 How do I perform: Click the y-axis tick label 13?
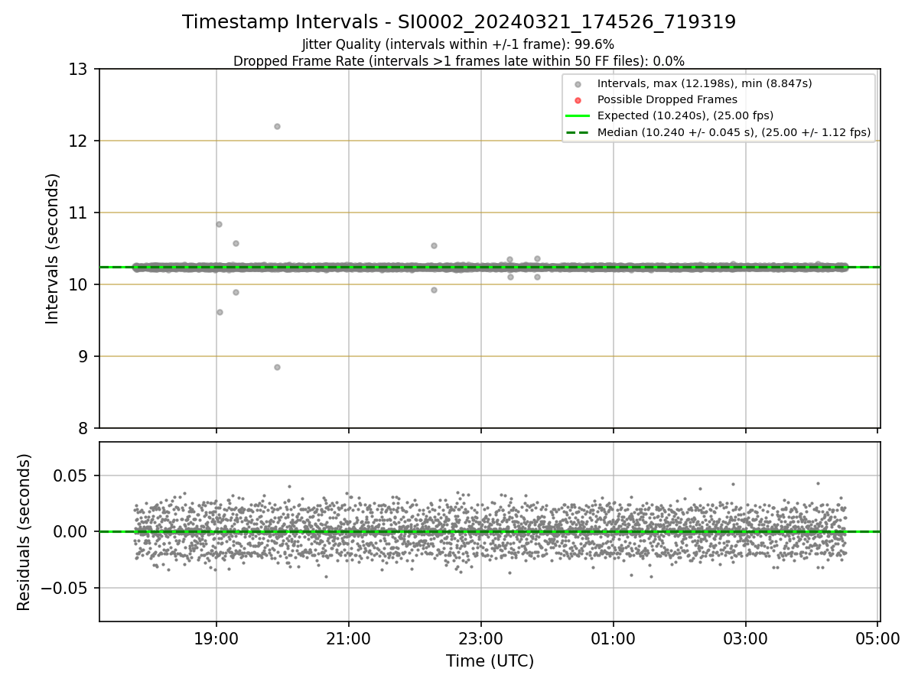(79, 70)
